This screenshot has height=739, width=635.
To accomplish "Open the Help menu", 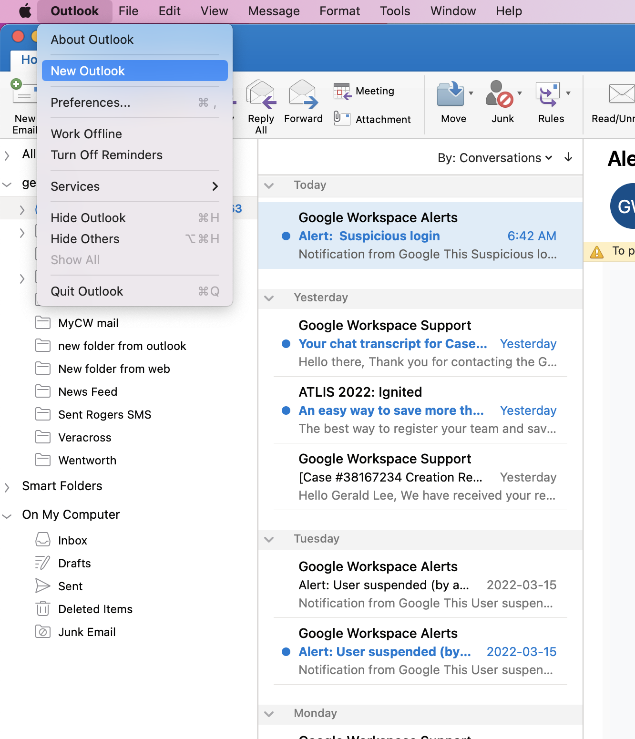I will pyautogui.click(x=509, y=11).
